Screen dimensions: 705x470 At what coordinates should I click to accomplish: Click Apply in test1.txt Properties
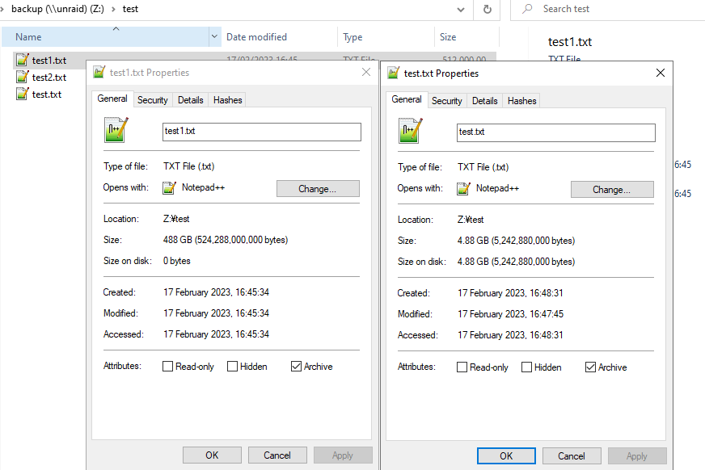coord(343,455)
